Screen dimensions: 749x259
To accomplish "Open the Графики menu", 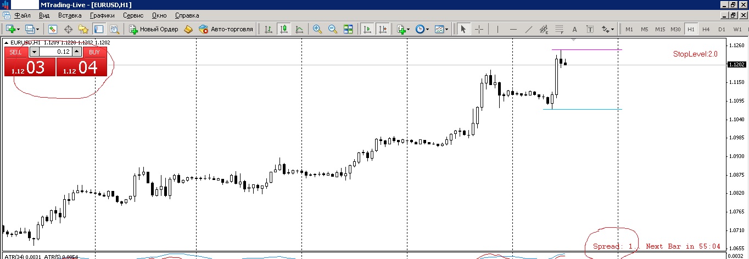I will [x=103, y=16].
